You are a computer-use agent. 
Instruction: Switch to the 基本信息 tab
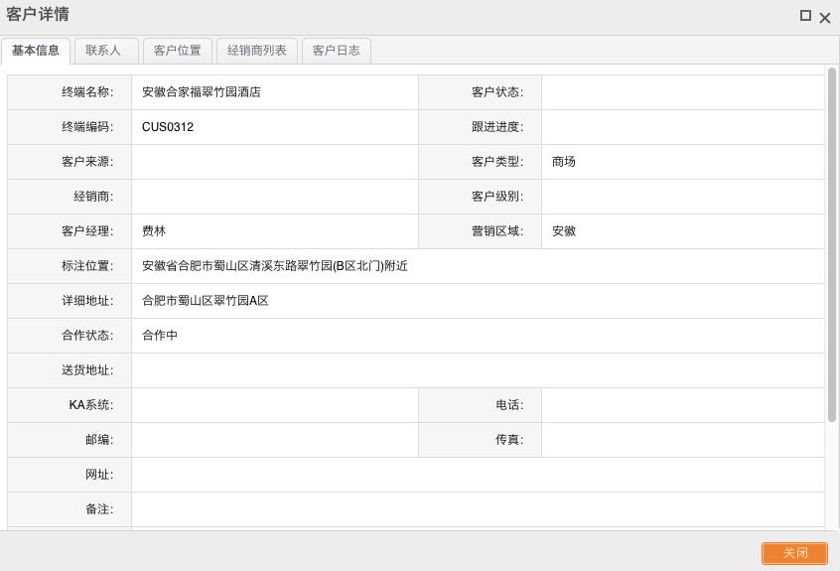(36, 51)
